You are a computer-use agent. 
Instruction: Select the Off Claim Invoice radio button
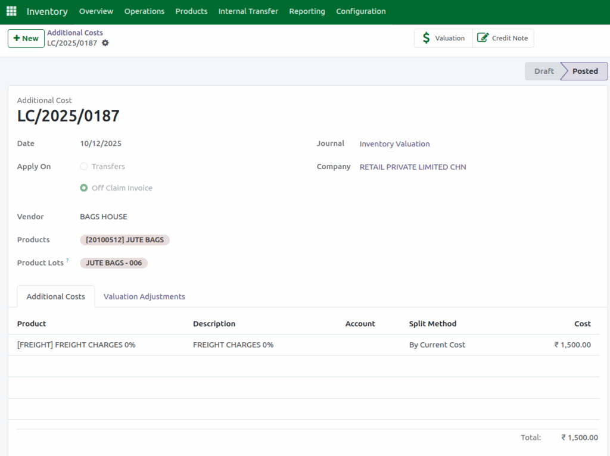pyautogui.click(x=83, y=188)
